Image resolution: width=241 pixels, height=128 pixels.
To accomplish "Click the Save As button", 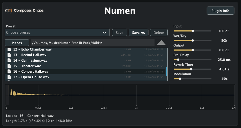I will pos(138,33).
